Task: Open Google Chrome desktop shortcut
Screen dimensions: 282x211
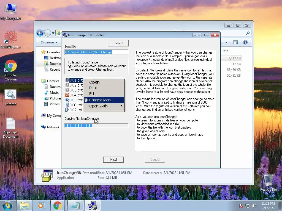Action: point(11,70)
